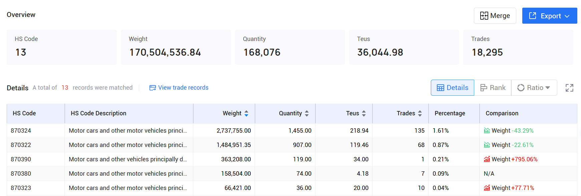The height and width of the screenshot is (196, 581).
Task: Click the weight value 1,484,951.35
Action: tap(234, 145)
